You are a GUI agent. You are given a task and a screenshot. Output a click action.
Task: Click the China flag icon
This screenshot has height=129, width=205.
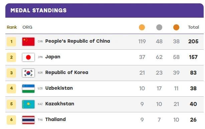(28, 42)
